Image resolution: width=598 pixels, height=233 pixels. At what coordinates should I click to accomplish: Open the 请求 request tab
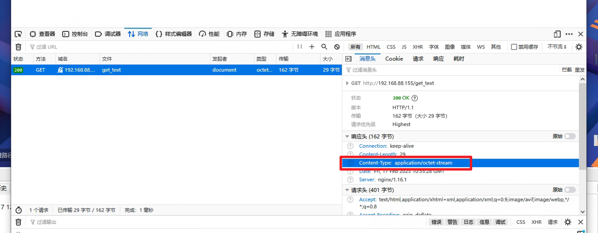(x=418, y=59)
